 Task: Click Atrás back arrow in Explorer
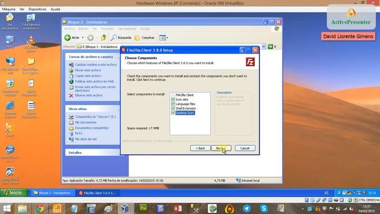point(72,37)
